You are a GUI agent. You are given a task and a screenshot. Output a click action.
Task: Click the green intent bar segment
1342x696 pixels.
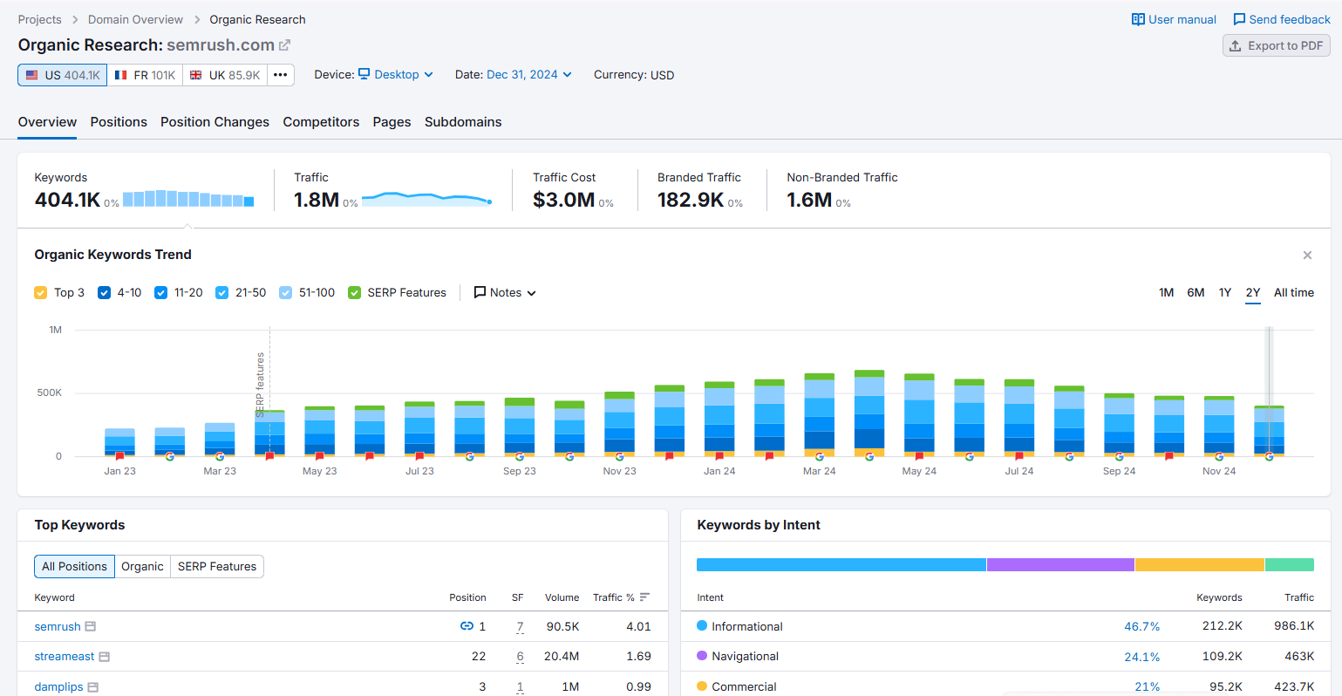pyautogui.click(x=1290, y=565)
